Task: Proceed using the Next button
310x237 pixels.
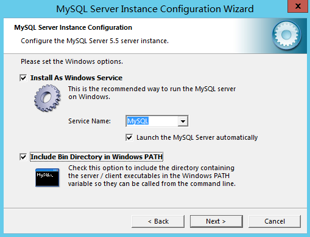Action: tap(216, 221)
